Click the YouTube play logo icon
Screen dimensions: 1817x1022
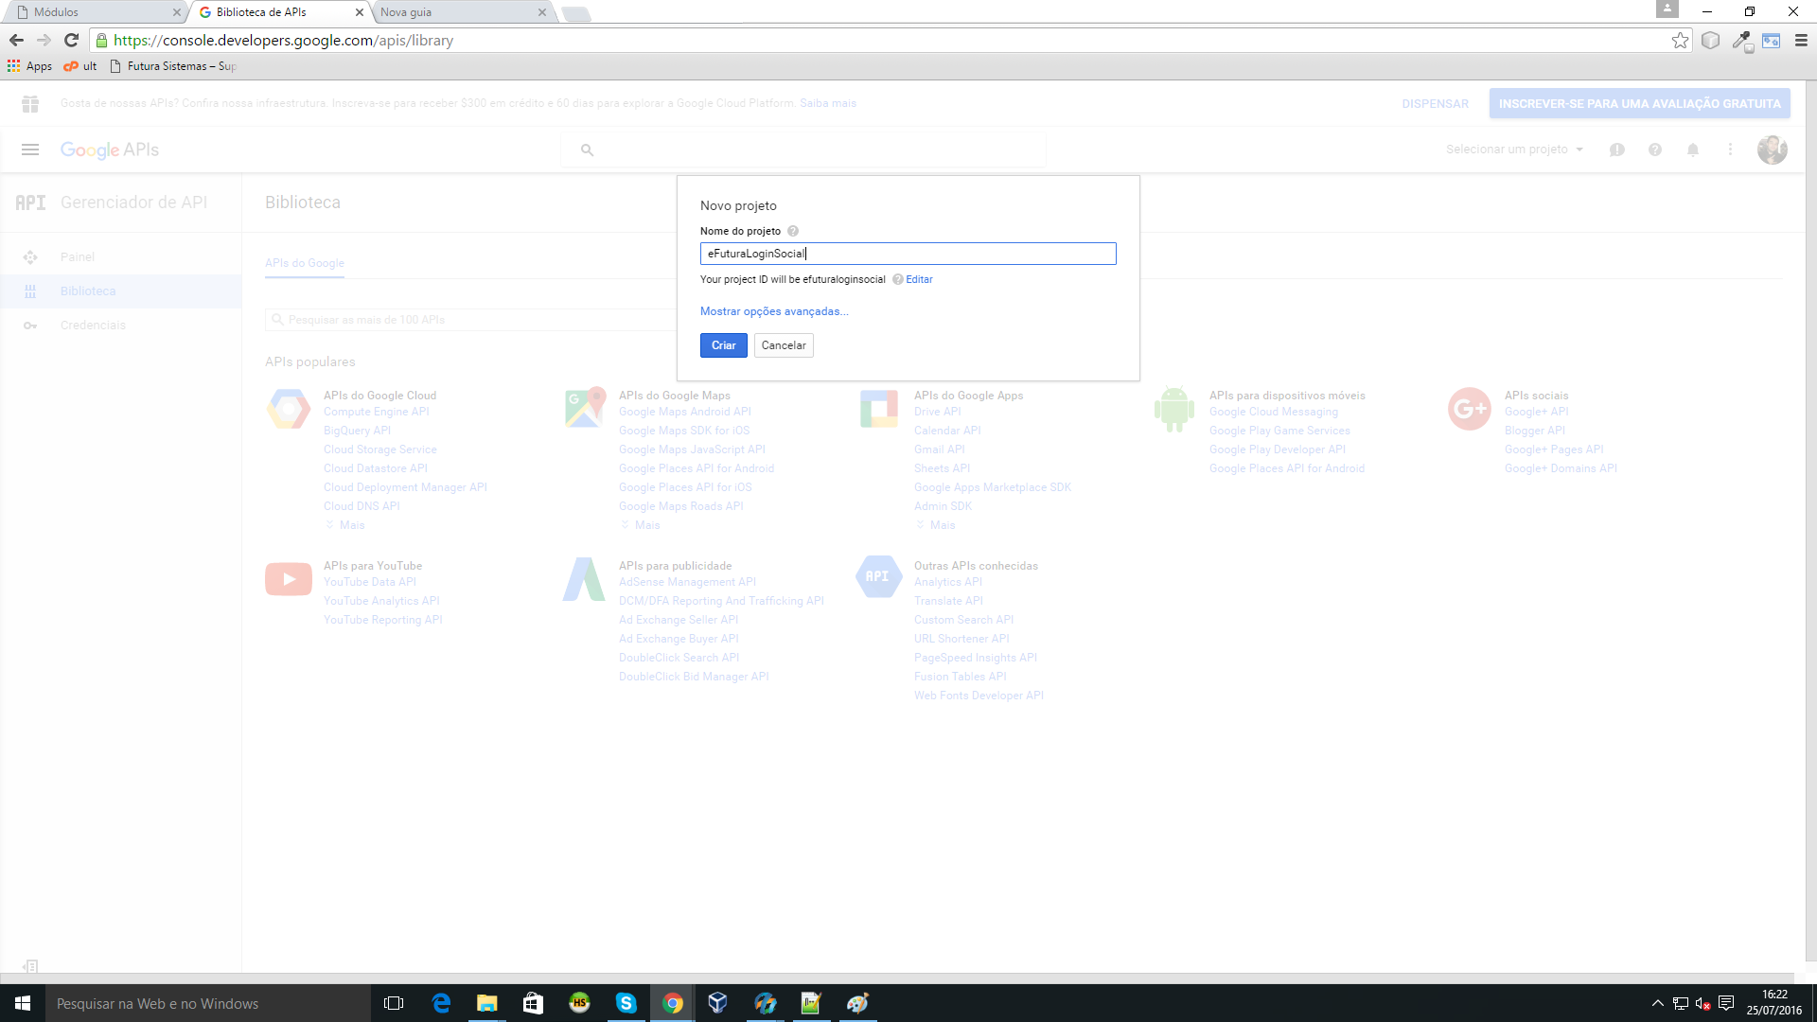pyautogui.click(x=289, y=579)
